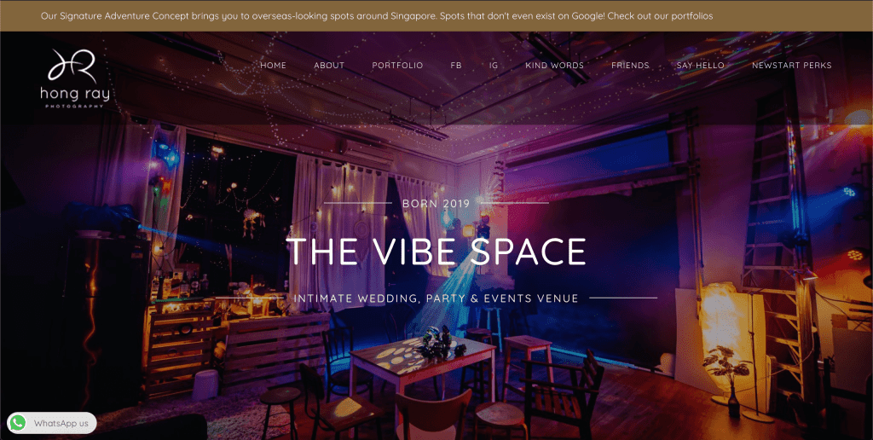This screenshot has height=440, width=873.
Task: Open the SAY HELLO contact page
Action: [701, 65]
